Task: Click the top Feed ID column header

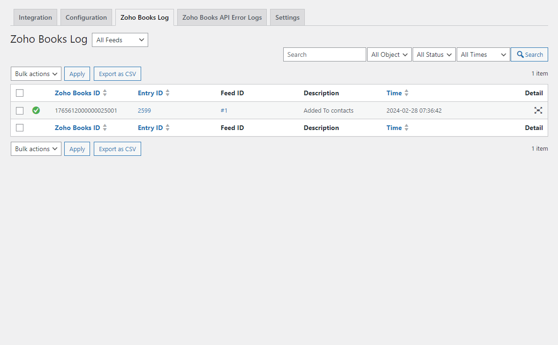Action: 232,93
